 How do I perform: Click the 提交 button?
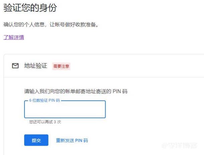coord(36,140)
